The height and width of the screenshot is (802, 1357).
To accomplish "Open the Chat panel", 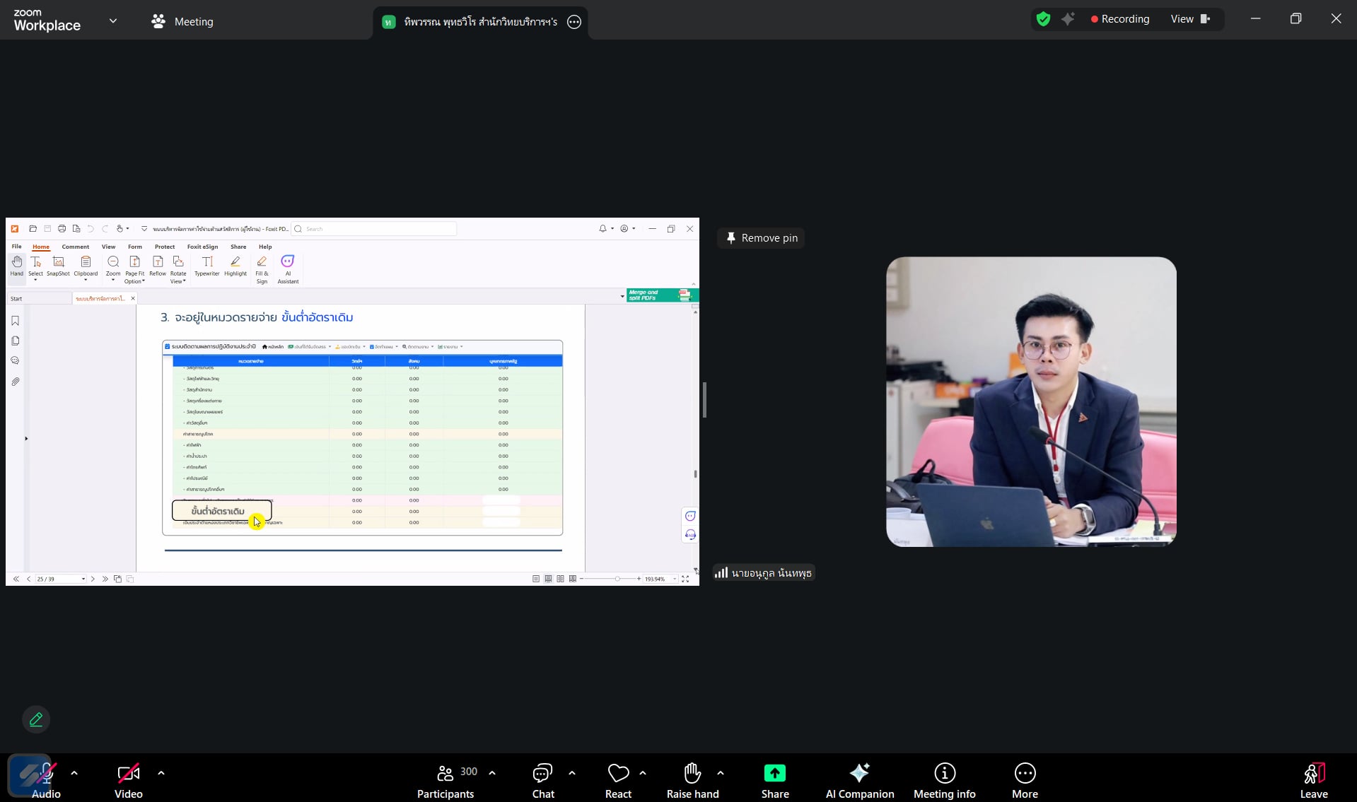I will (542, 779).
